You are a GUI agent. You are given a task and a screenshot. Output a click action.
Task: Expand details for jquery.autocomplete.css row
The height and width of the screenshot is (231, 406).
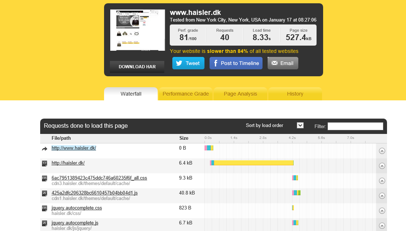coord(382,211)
